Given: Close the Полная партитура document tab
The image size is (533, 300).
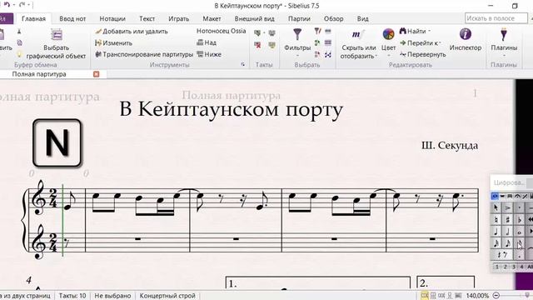Looking at the screenshot, I should (97, 74).
